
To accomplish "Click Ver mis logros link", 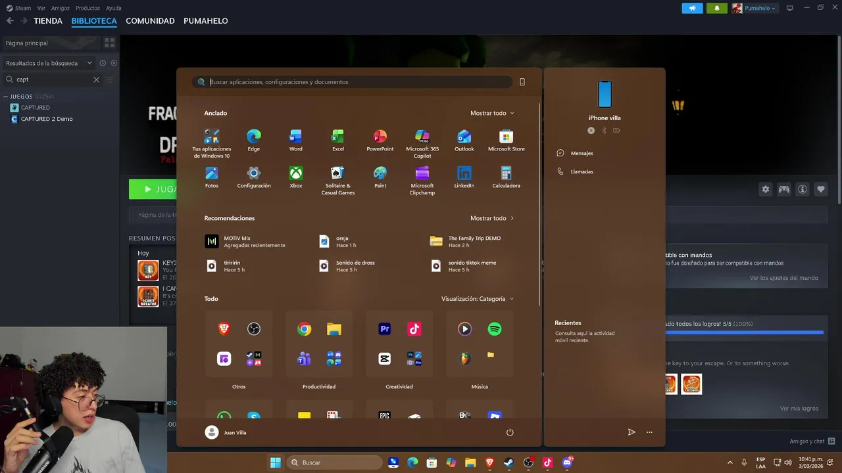I will click(x=799, y=409).
